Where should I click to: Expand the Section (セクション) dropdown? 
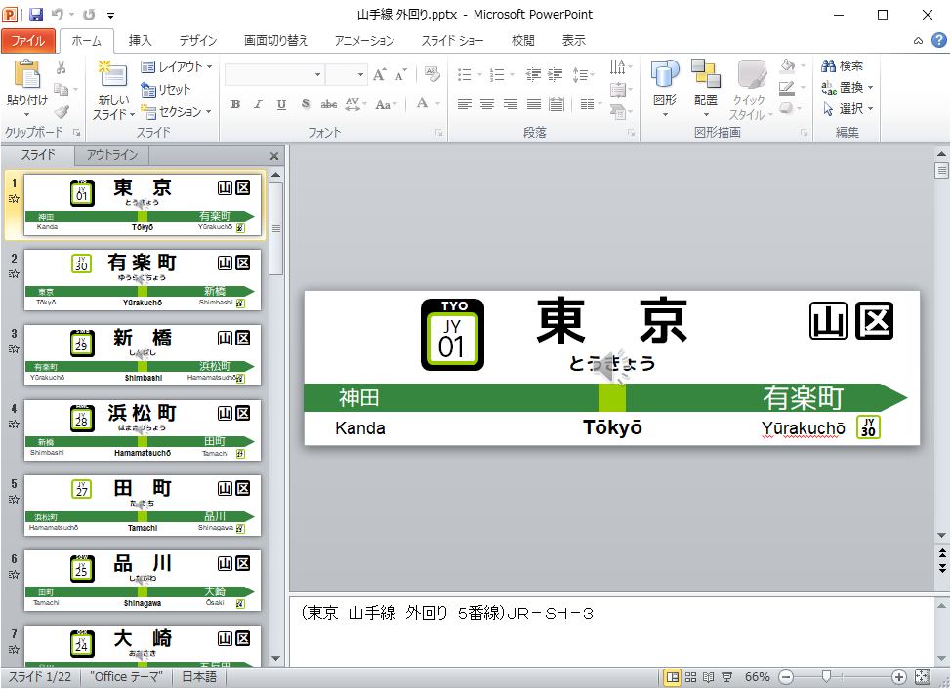pos(176,111)
